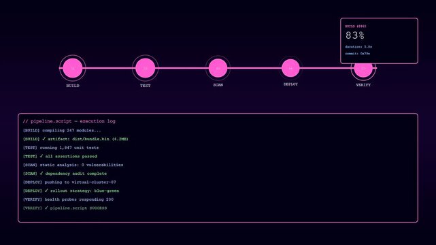Click the TEST stage label
436x245 pixels.
(145, 86)
